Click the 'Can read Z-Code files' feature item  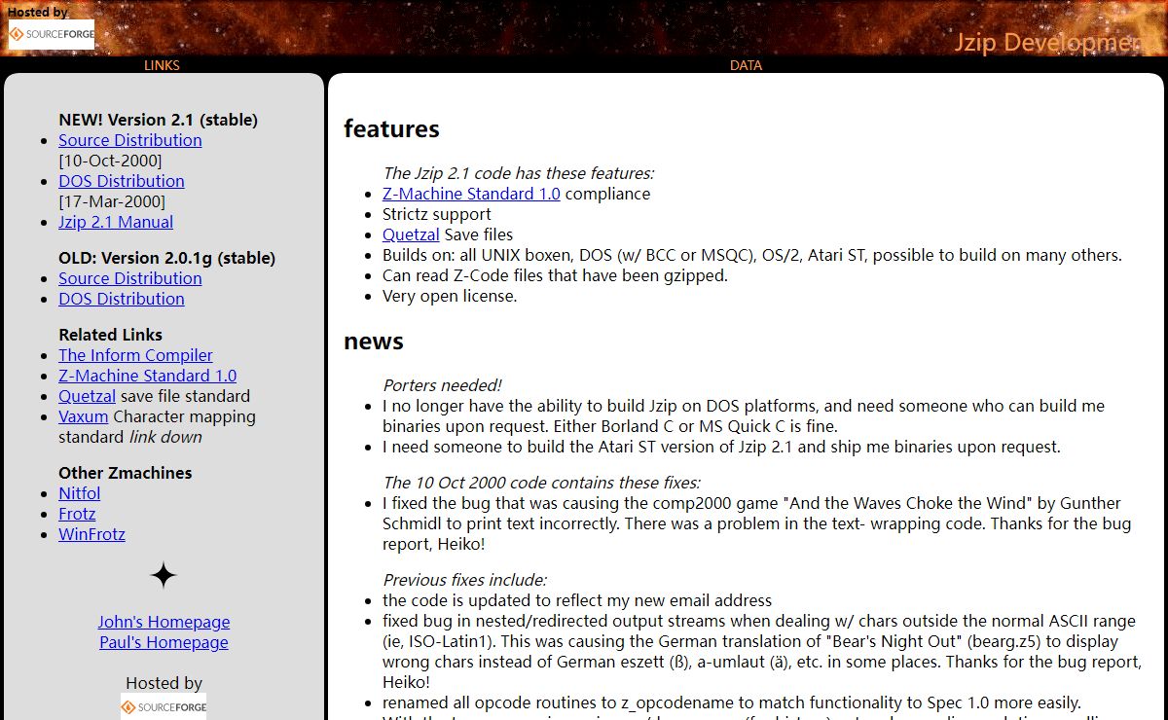555,275
